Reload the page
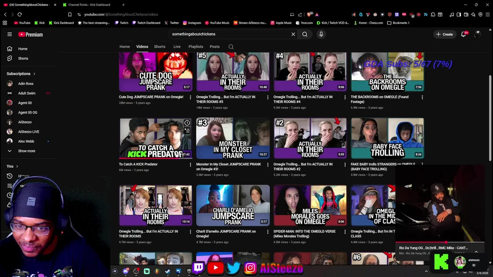This screenshot has width=493, height=277. click(20, 14)
